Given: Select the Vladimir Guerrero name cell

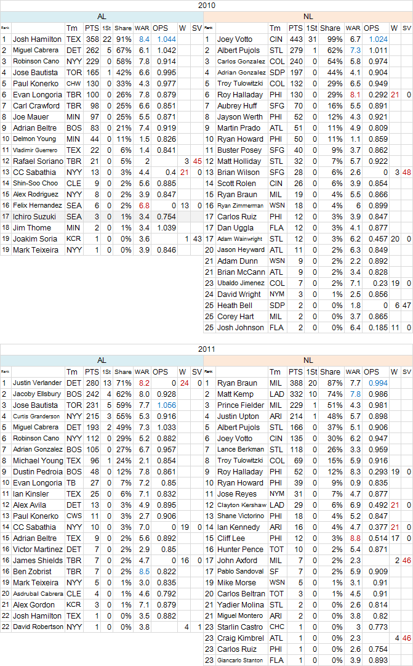Looking at the screenshot, I should (38, 150).
